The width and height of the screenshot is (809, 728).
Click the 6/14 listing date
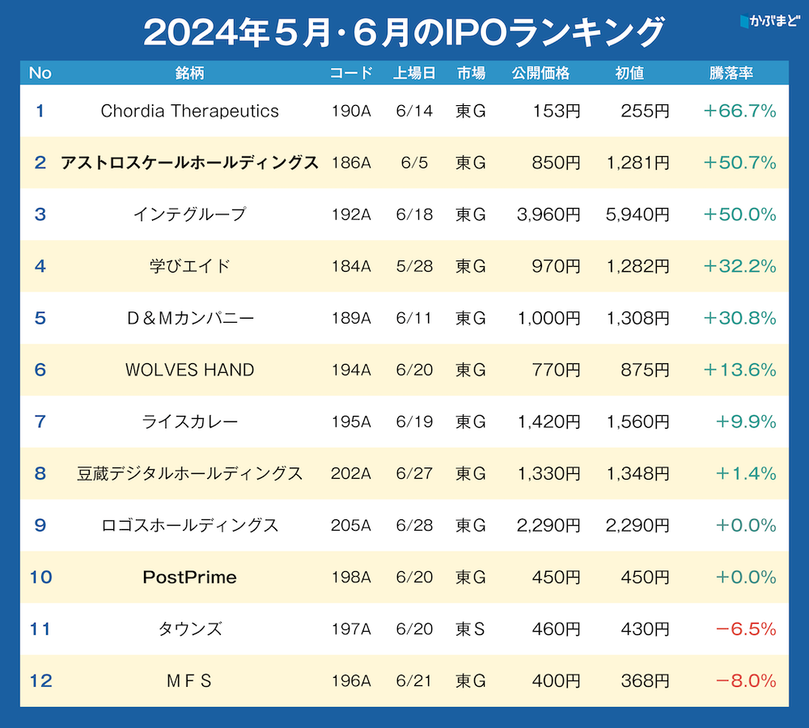(414, 111)
